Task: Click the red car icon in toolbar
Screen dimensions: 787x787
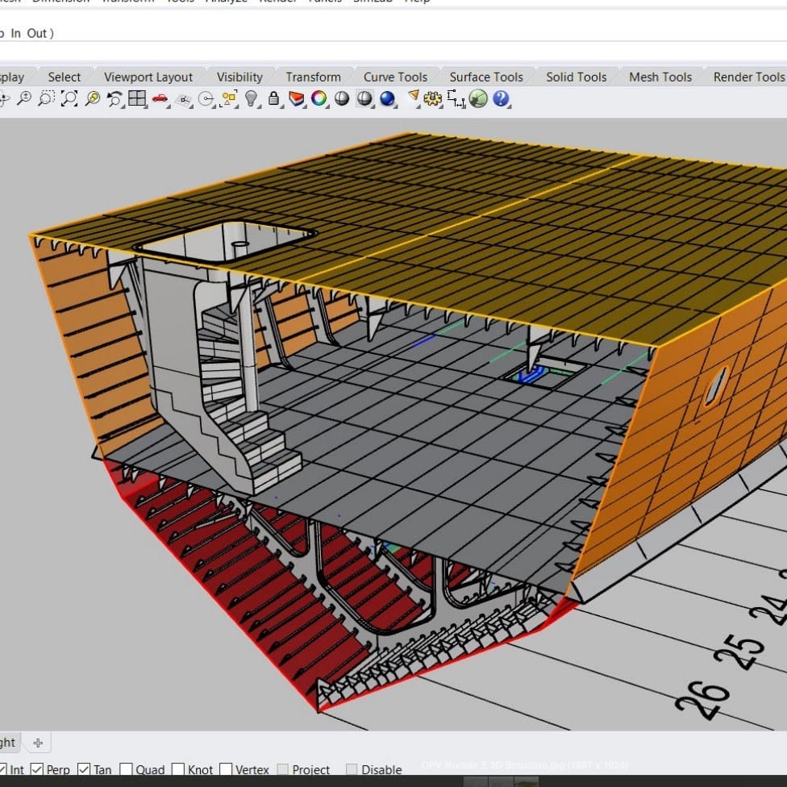Action: (x=160, y=99)
